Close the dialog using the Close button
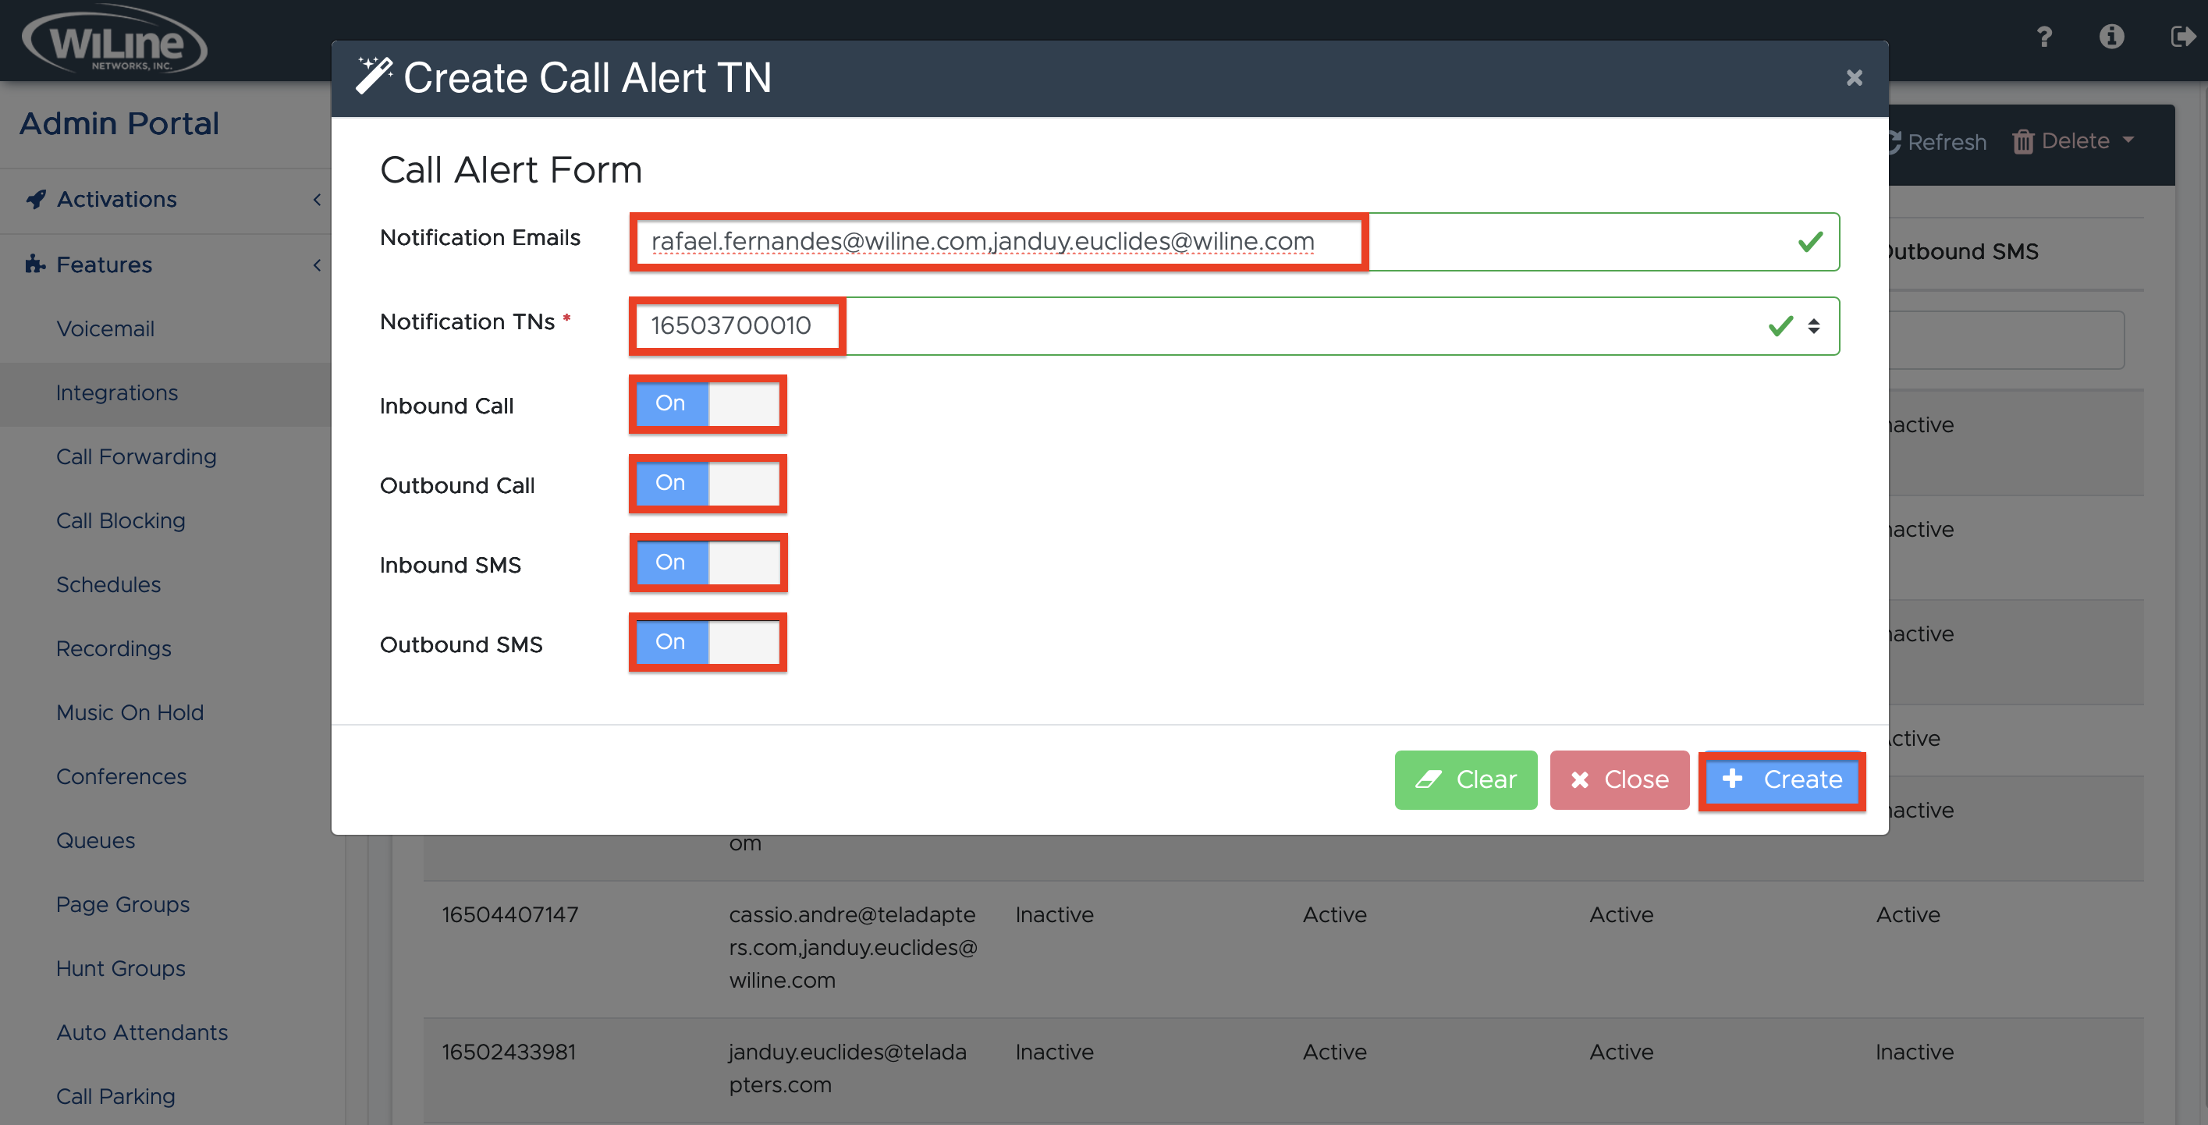The image size is (2208, 1125). tap(1619, 779)
